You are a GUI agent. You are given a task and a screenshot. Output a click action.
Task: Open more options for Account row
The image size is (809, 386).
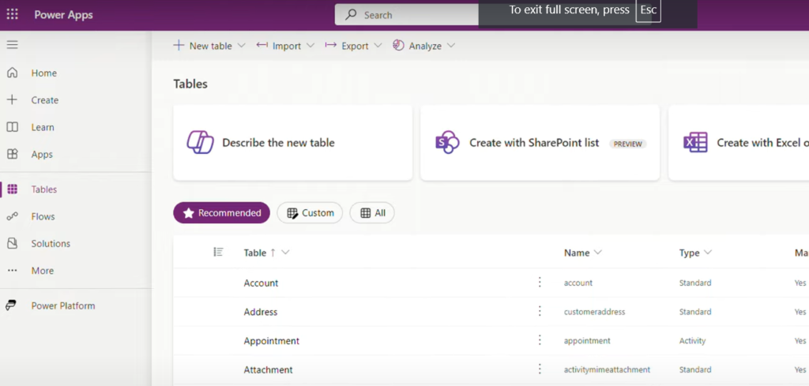tap(540, 283)
